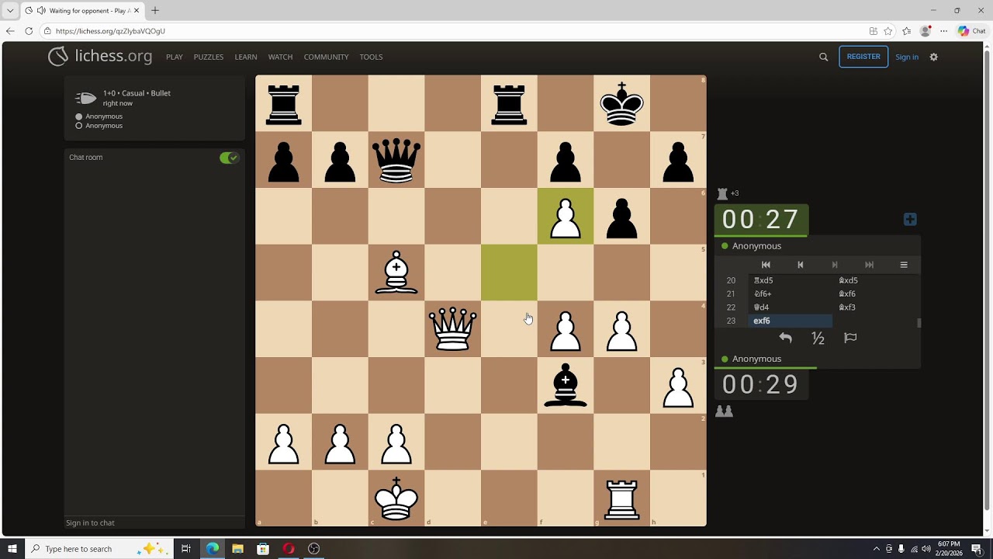
Task: Jump to the first move
Action: (766, 265)
